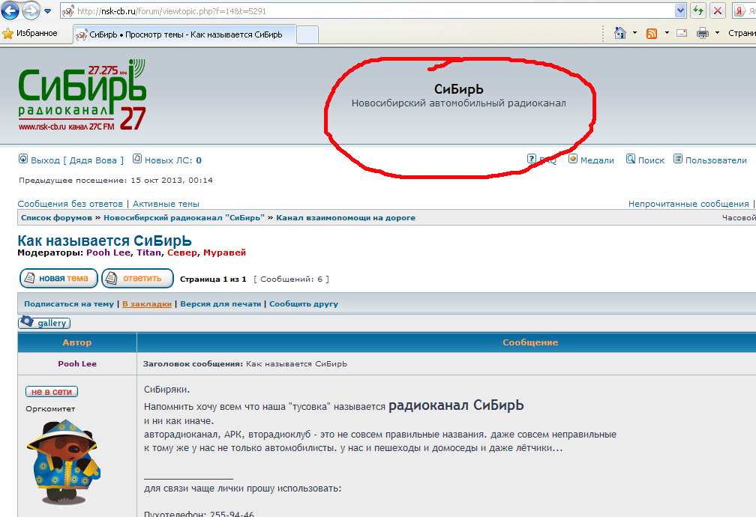Open the empty new tab
The width and height of the screenshot is (756, 517).
pos(307,34)
